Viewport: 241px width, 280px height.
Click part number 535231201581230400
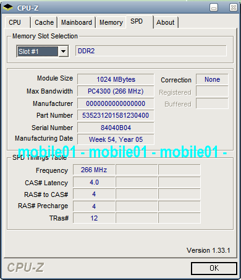pos(116,115)
